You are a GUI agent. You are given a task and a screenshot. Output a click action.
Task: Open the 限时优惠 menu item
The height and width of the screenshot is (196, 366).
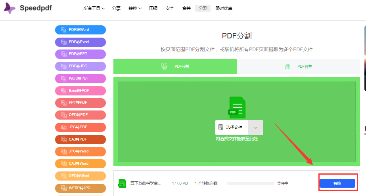pyautogui.click(x=224, y=8)
